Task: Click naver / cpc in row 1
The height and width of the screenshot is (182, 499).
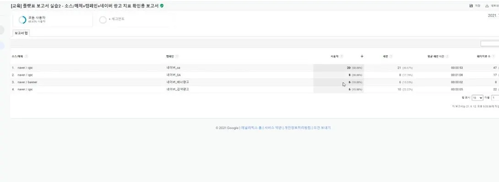Action: (x=25, y=68)
